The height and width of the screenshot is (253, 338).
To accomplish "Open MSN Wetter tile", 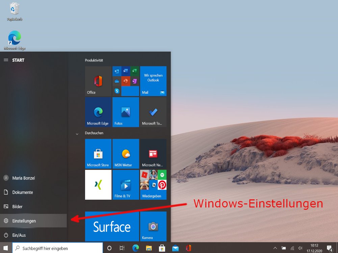I will [126, 154].
